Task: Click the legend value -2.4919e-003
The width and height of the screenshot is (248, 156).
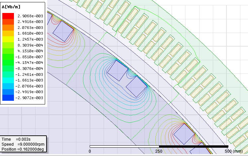Action: tap(29, 92)
